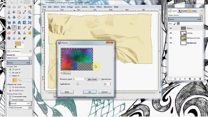Enable Sample merged checkbox
This screenshot has width=208, height=117.
10,100
